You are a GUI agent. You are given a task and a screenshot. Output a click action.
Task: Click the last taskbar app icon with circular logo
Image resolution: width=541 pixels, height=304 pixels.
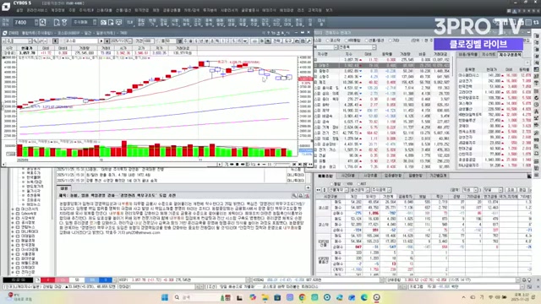[x=376, y=297]
